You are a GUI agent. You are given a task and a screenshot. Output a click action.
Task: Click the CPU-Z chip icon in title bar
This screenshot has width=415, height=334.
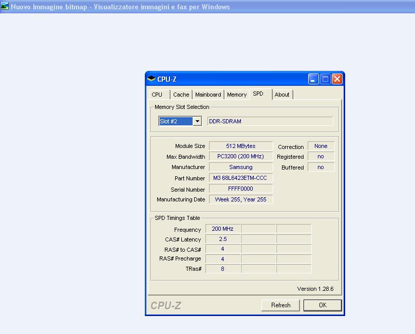coord(151,79)
